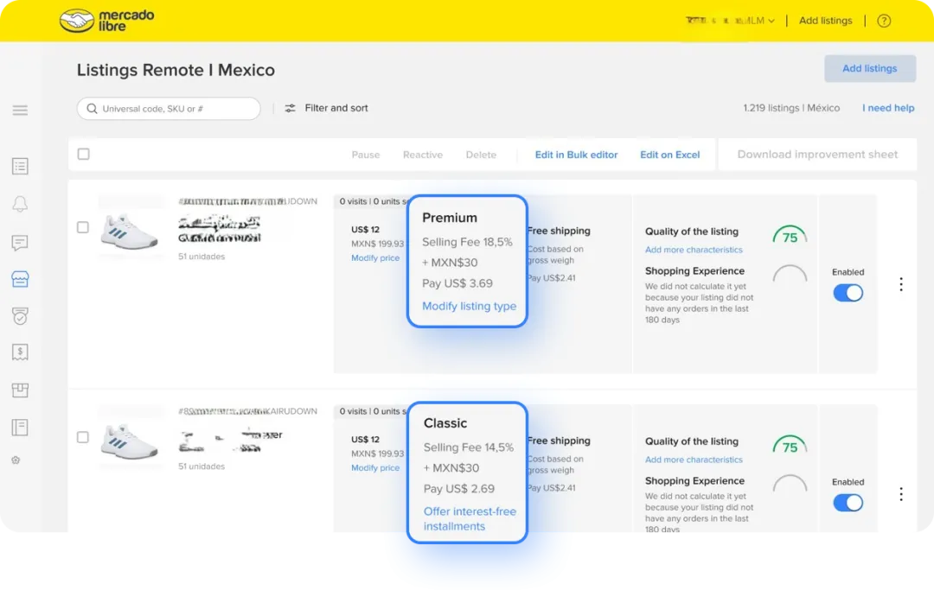Open three-dot menu of first listing

[901, 284]
